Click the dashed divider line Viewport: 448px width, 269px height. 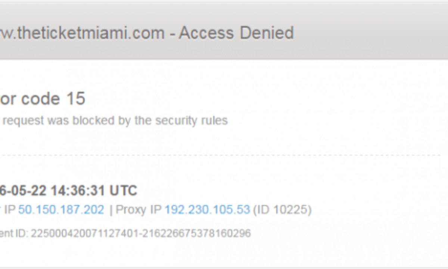224,155
